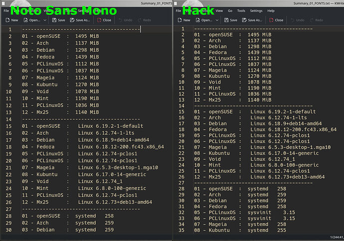Click 'Linux 6.18.12-200.fc43.x86_64' in the left window
Image resolution: width=344 pixels, height=241 pixels.
[121, 147]
